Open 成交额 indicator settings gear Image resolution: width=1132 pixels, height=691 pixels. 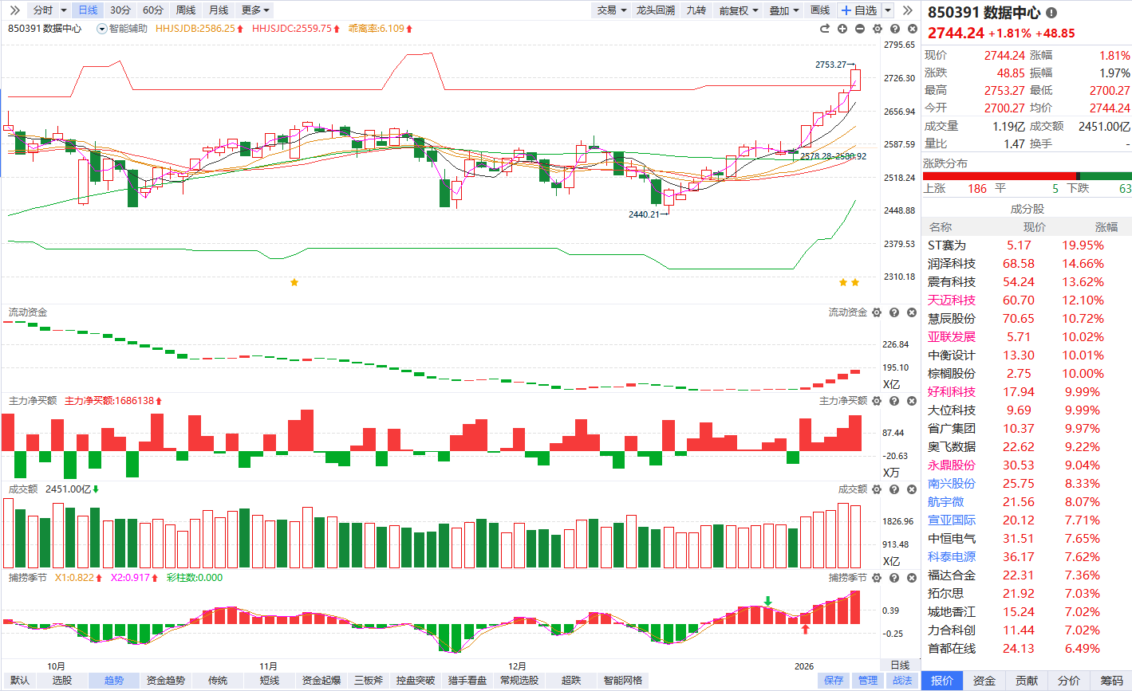tap(877, 489)
